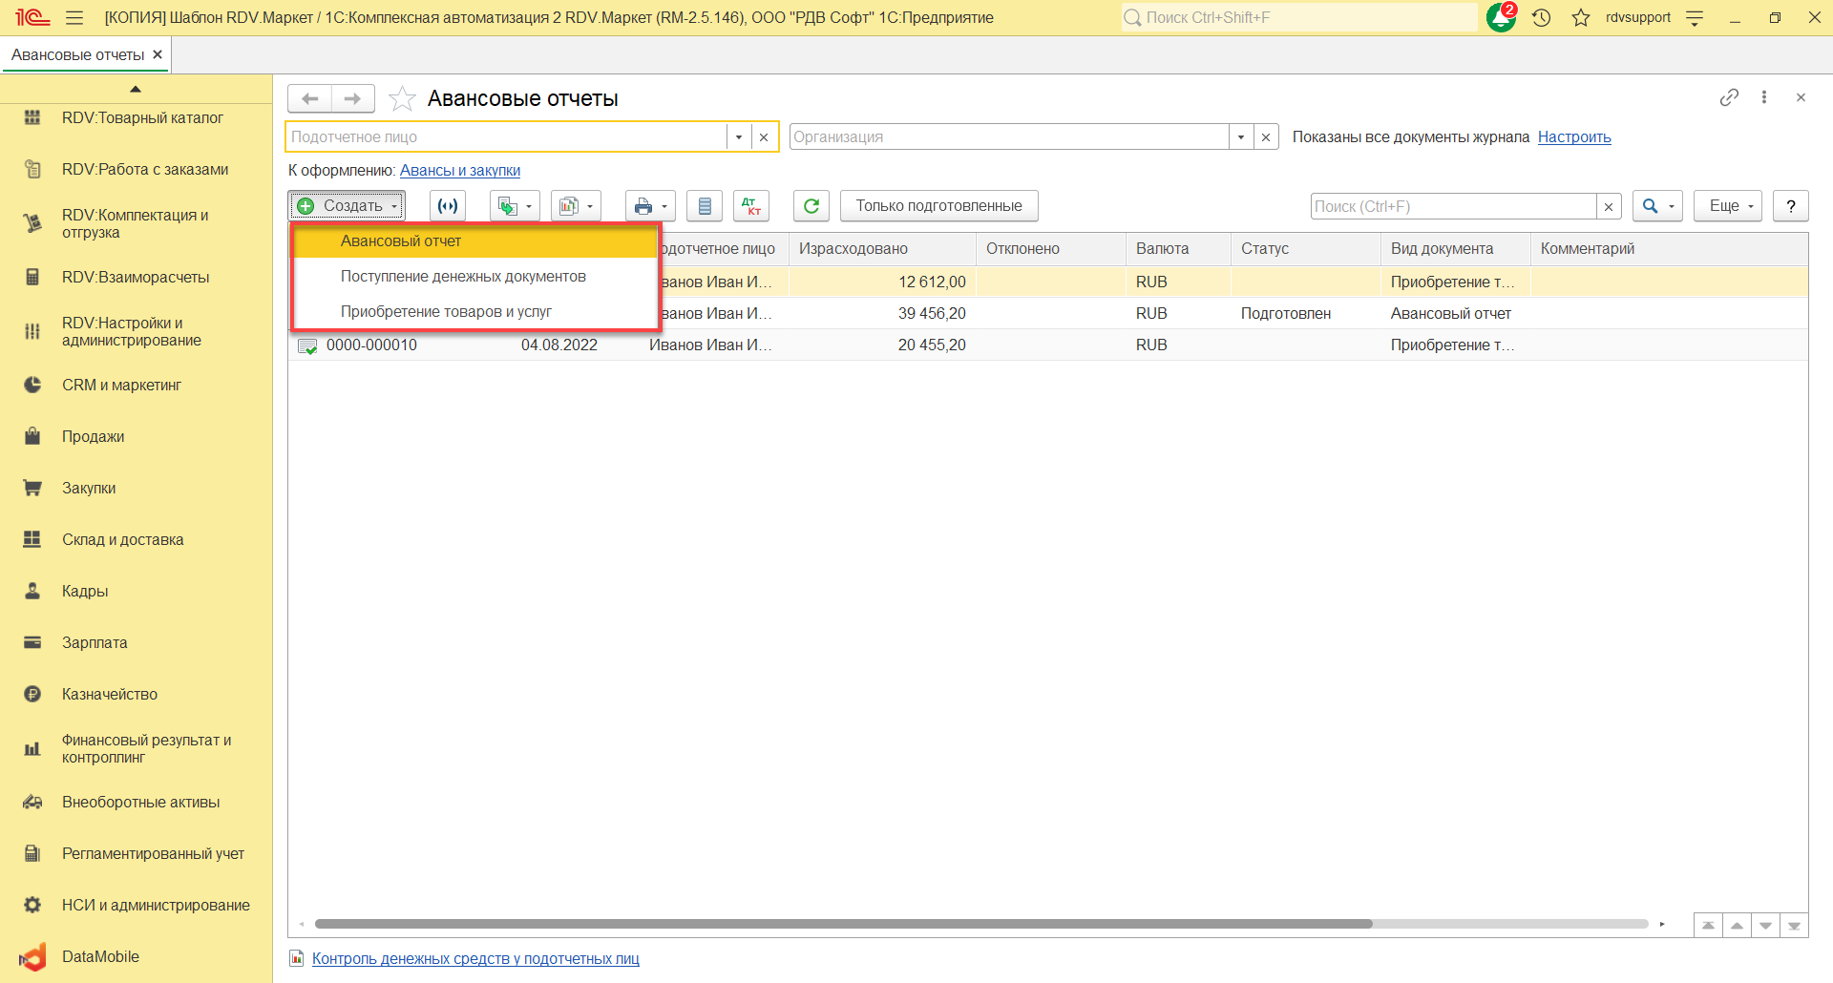Add Авансовые отчеты to favorites star
Viewport: 1833px width, 983px height.
(x=403, y=98)
